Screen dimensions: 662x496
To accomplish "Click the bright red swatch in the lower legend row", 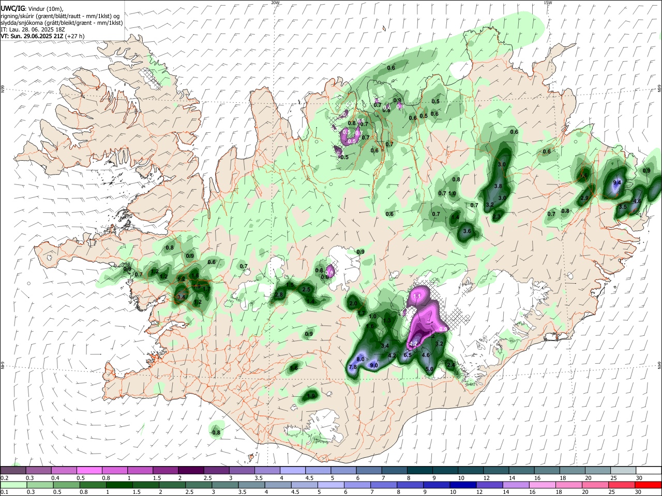I will [x=649, y=485].
